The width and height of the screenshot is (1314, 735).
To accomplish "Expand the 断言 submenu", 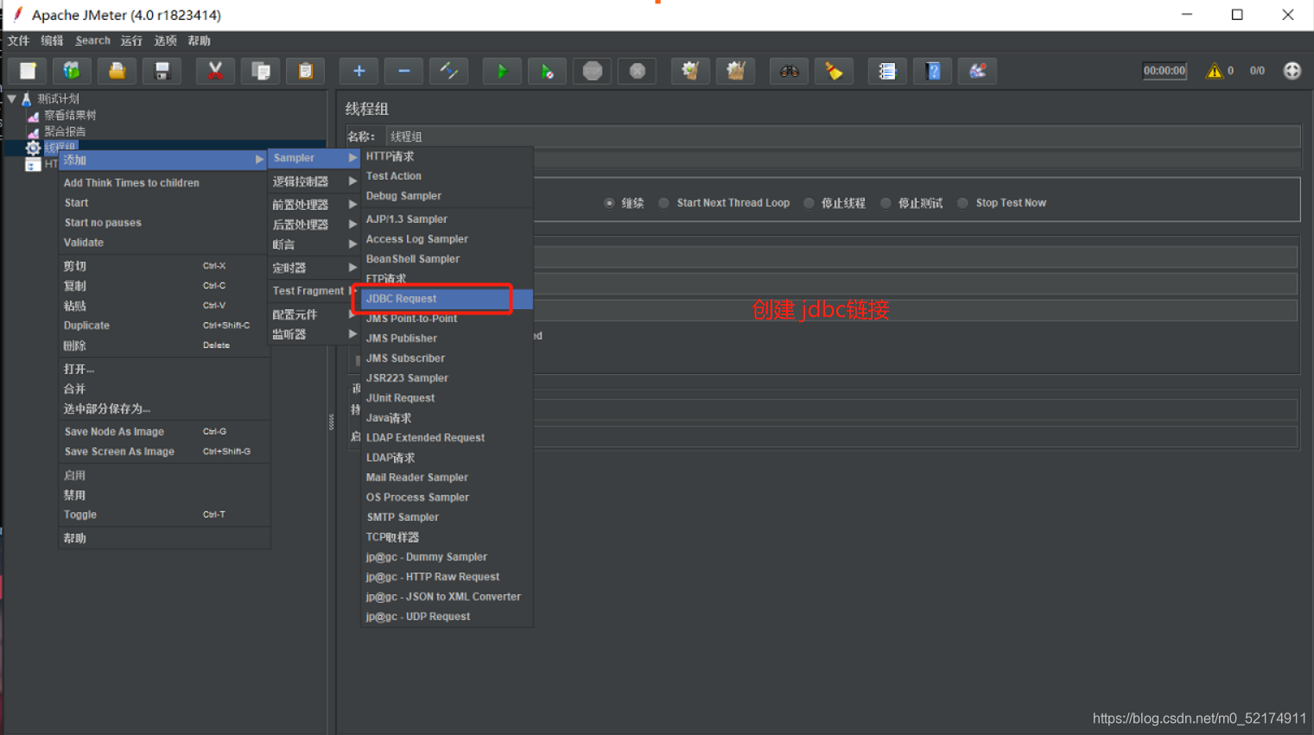I will tap(314, 244).
